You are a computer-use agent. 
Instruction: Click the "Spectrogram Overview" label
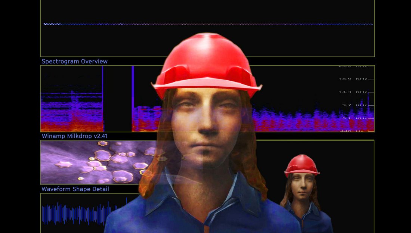74,61
